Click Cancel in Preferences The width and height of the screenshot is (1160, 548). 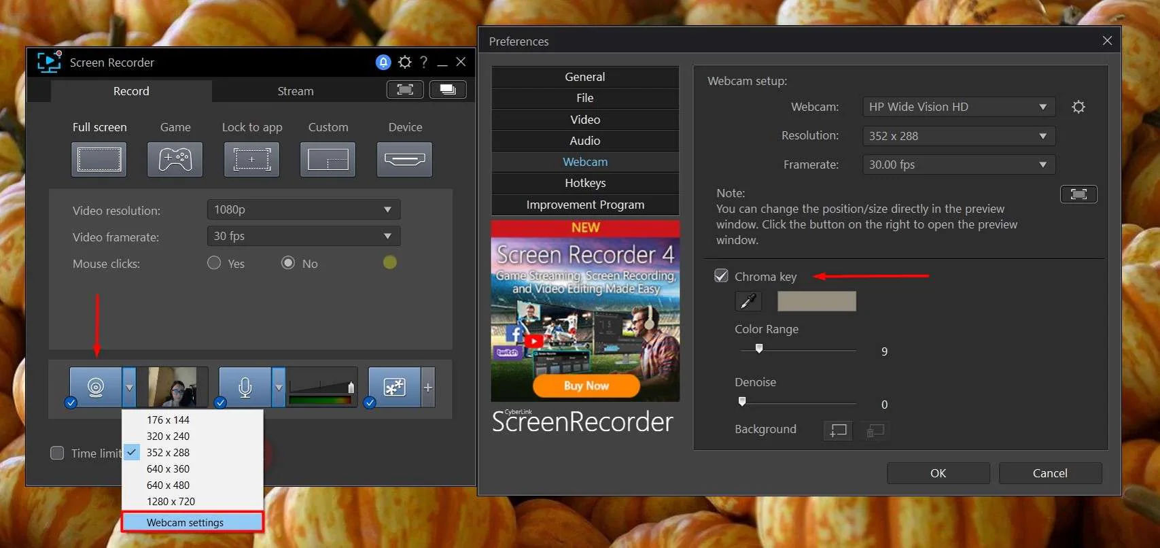[x=1050, y=473]
